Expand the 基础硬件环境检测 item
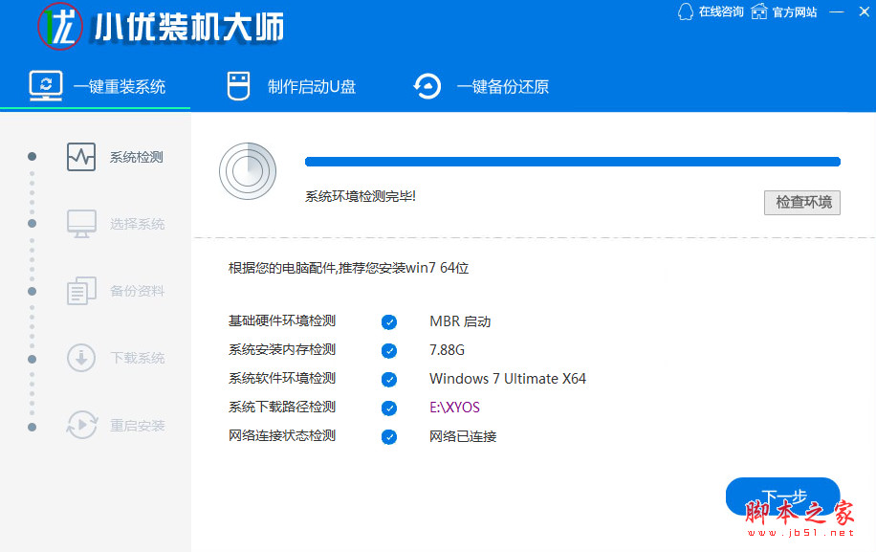The image size is (876, 552). (282, 321)
